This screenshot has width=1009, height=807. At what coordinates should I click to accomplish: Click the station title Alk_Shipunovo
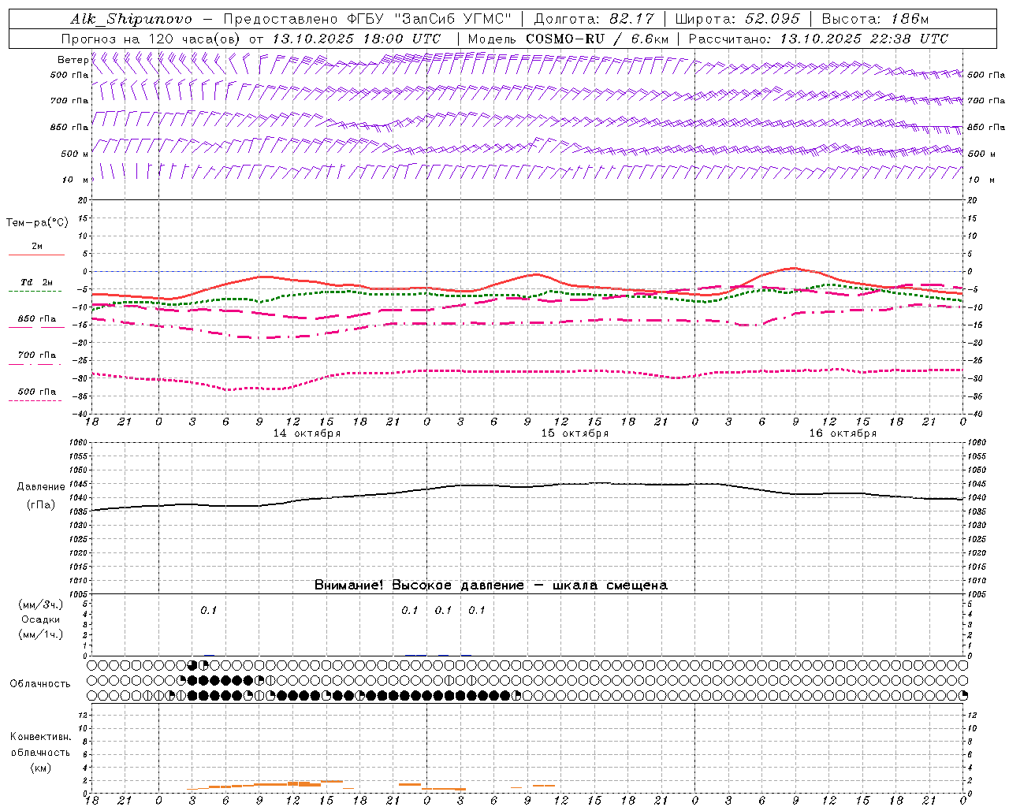point(131,19)
